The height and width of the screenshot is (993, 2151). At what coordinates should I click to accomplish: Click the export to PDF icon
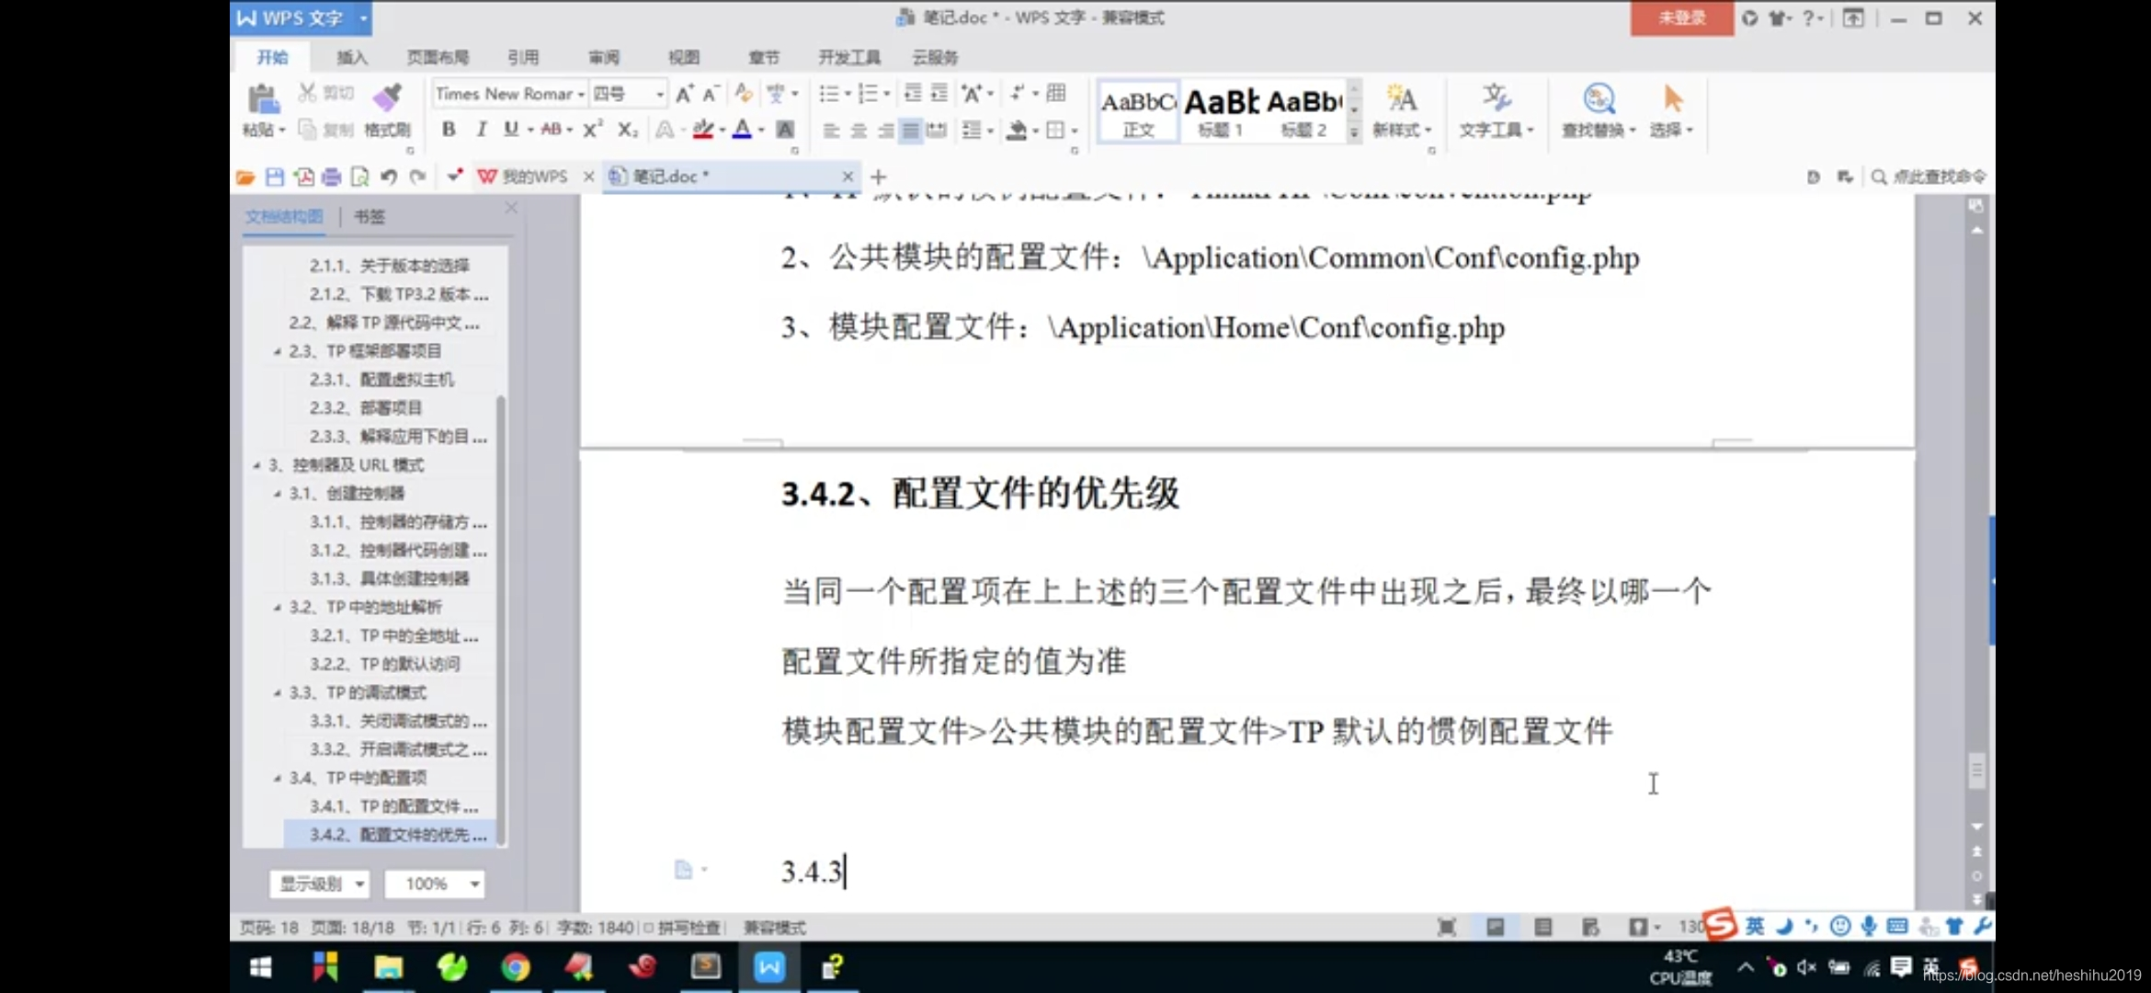(303, 177)
